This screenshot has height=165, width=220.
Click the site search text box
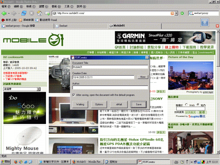[x=191, y=109]
